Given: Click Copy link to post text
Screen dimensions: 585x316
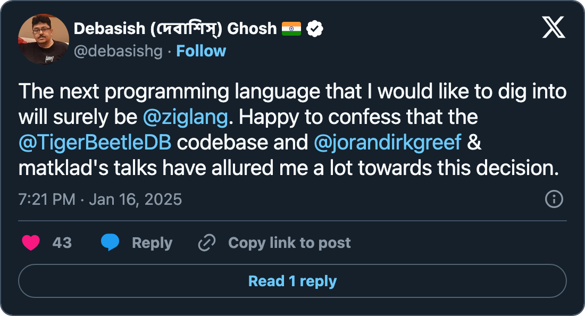Looking at the screenshot, I should (289, 243).
